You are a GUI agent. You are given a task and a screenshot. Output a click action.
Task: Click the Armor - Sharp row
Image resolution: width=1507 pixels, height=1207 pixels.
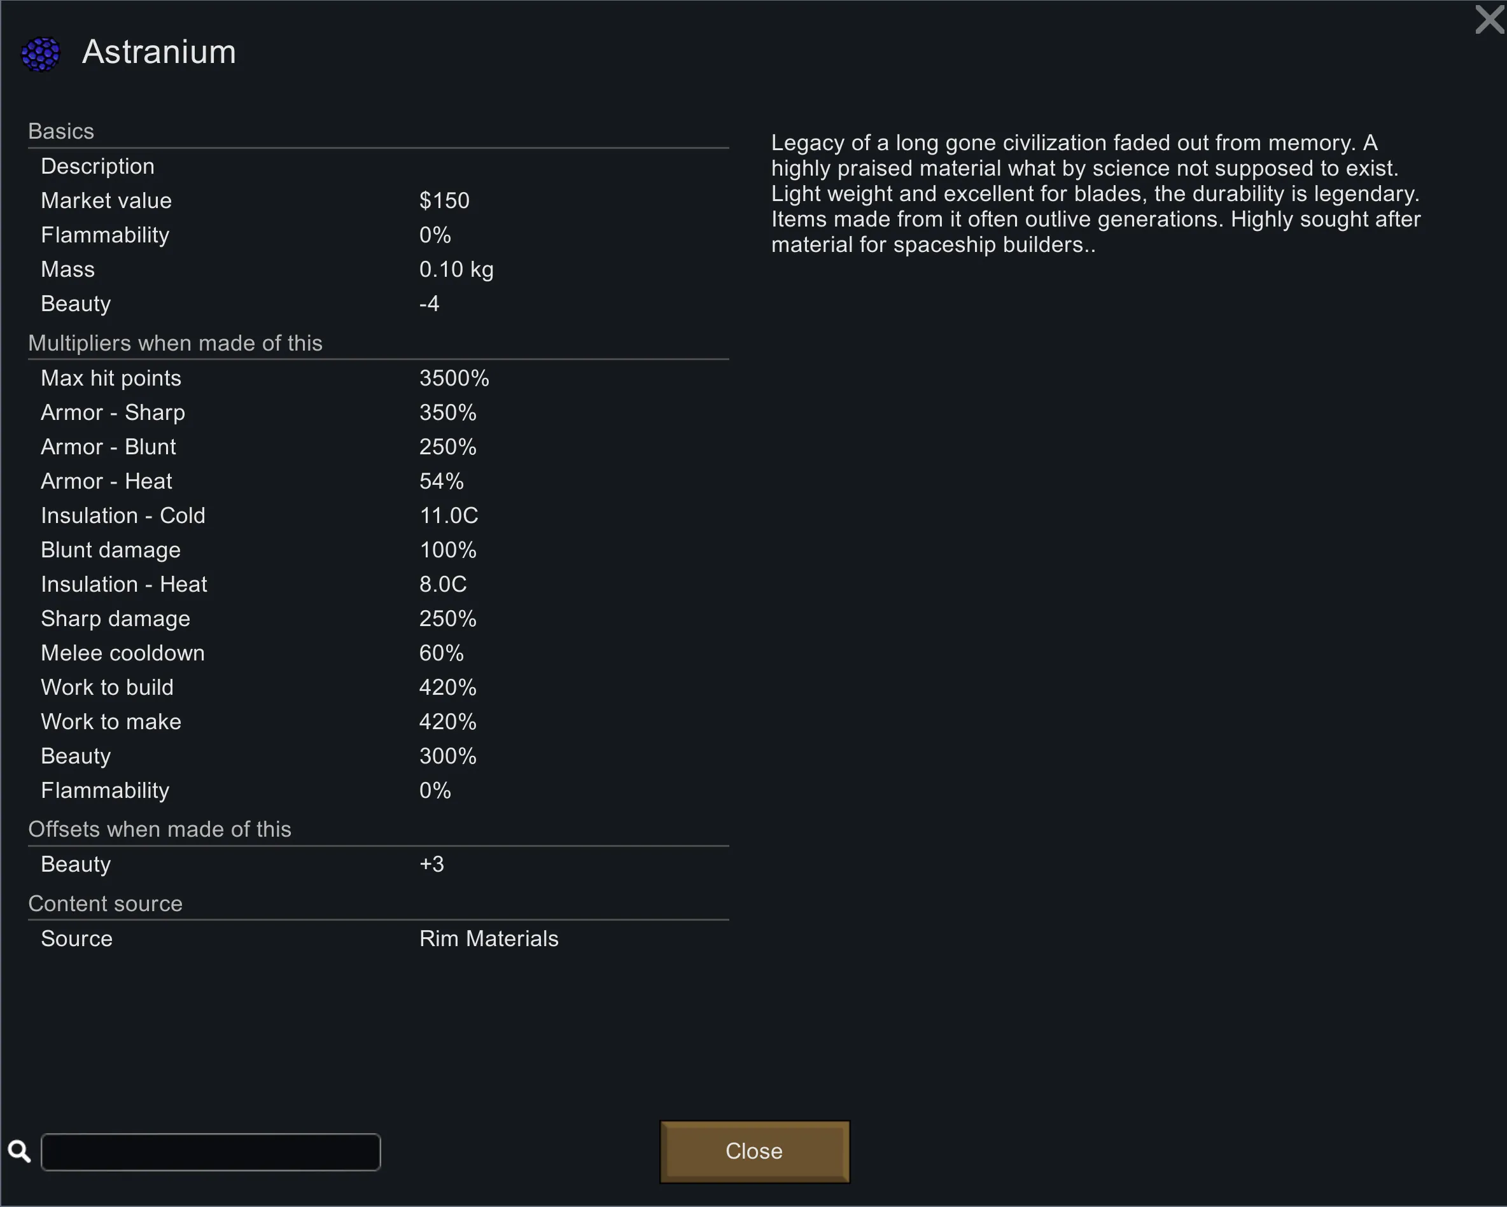tap(377, 412)
